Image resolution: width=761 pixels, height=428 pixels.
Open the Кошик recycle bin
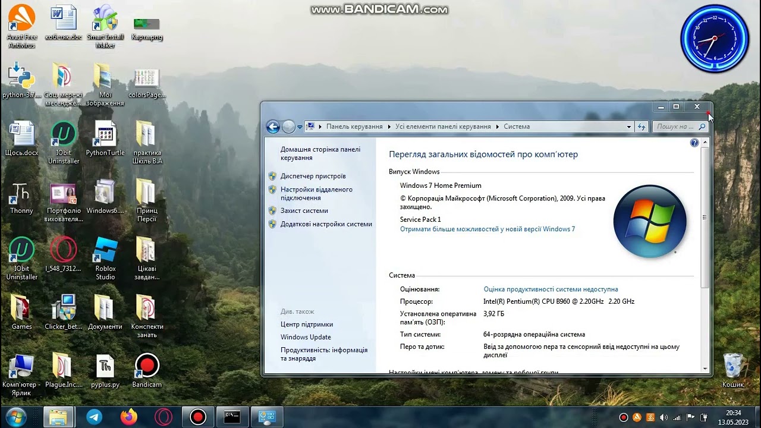click(x=733, y=370)
